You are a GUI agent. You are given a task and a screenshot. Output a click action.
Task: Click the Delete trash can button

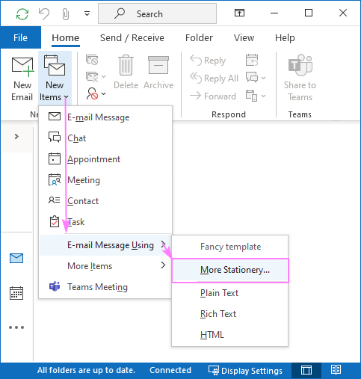click(126, 73)
